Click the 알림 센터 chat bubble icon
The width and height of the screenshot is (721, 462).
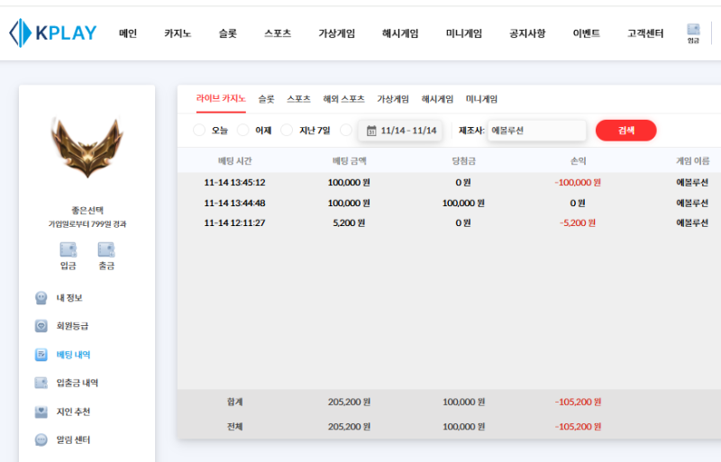(x=41, y=439)
